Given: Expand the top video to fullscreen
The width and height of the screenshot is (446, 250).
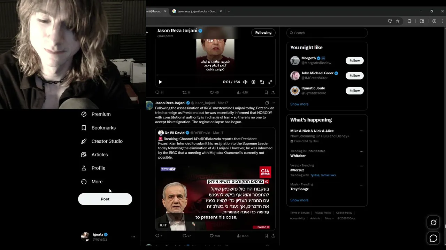Looking at the screenshot, I should 270,82.
